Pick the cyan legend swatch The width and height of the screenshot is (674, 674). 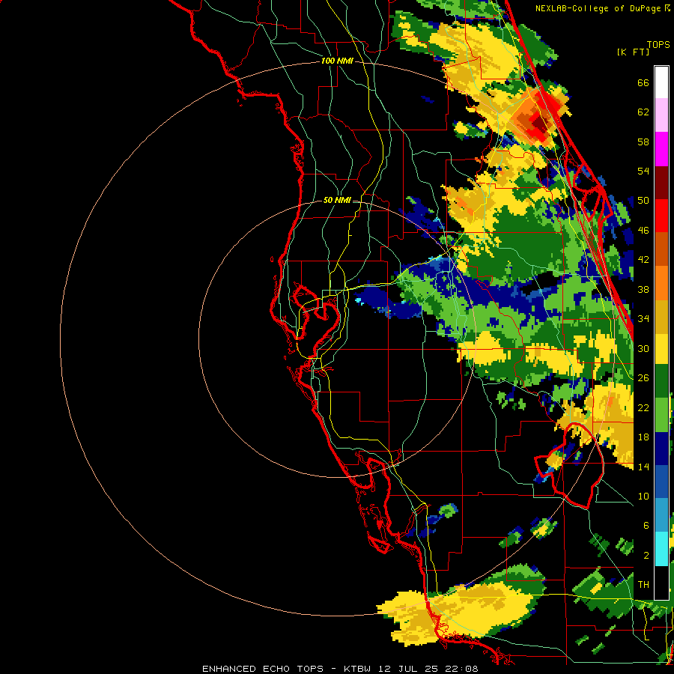tap(661, 549)
